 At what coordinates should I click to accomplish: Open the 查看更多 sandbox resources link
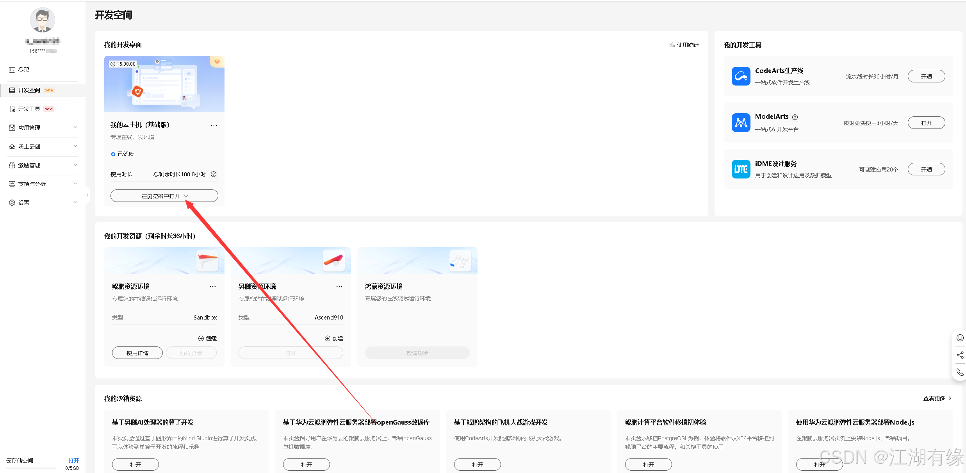(x=937, y=398)
